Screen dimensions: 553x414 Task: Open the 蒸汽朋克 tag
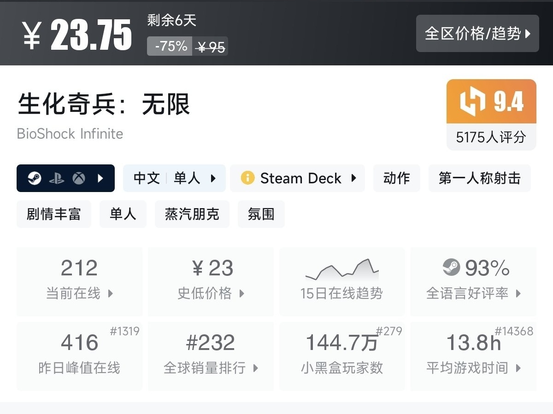pos(192,214)
